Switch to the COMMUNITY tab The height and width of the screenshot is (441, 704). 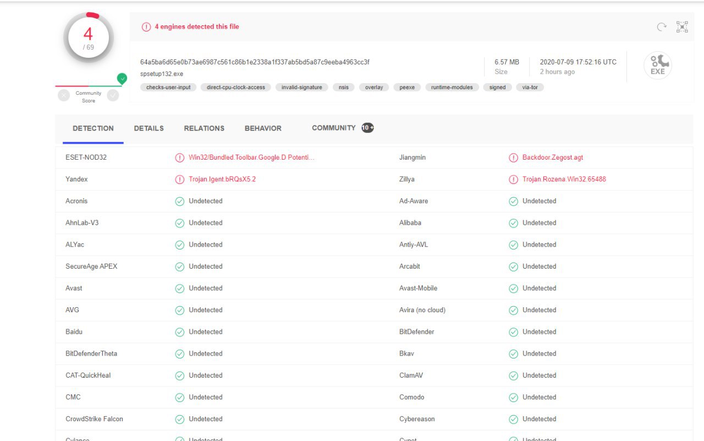[x=334, y=128]
